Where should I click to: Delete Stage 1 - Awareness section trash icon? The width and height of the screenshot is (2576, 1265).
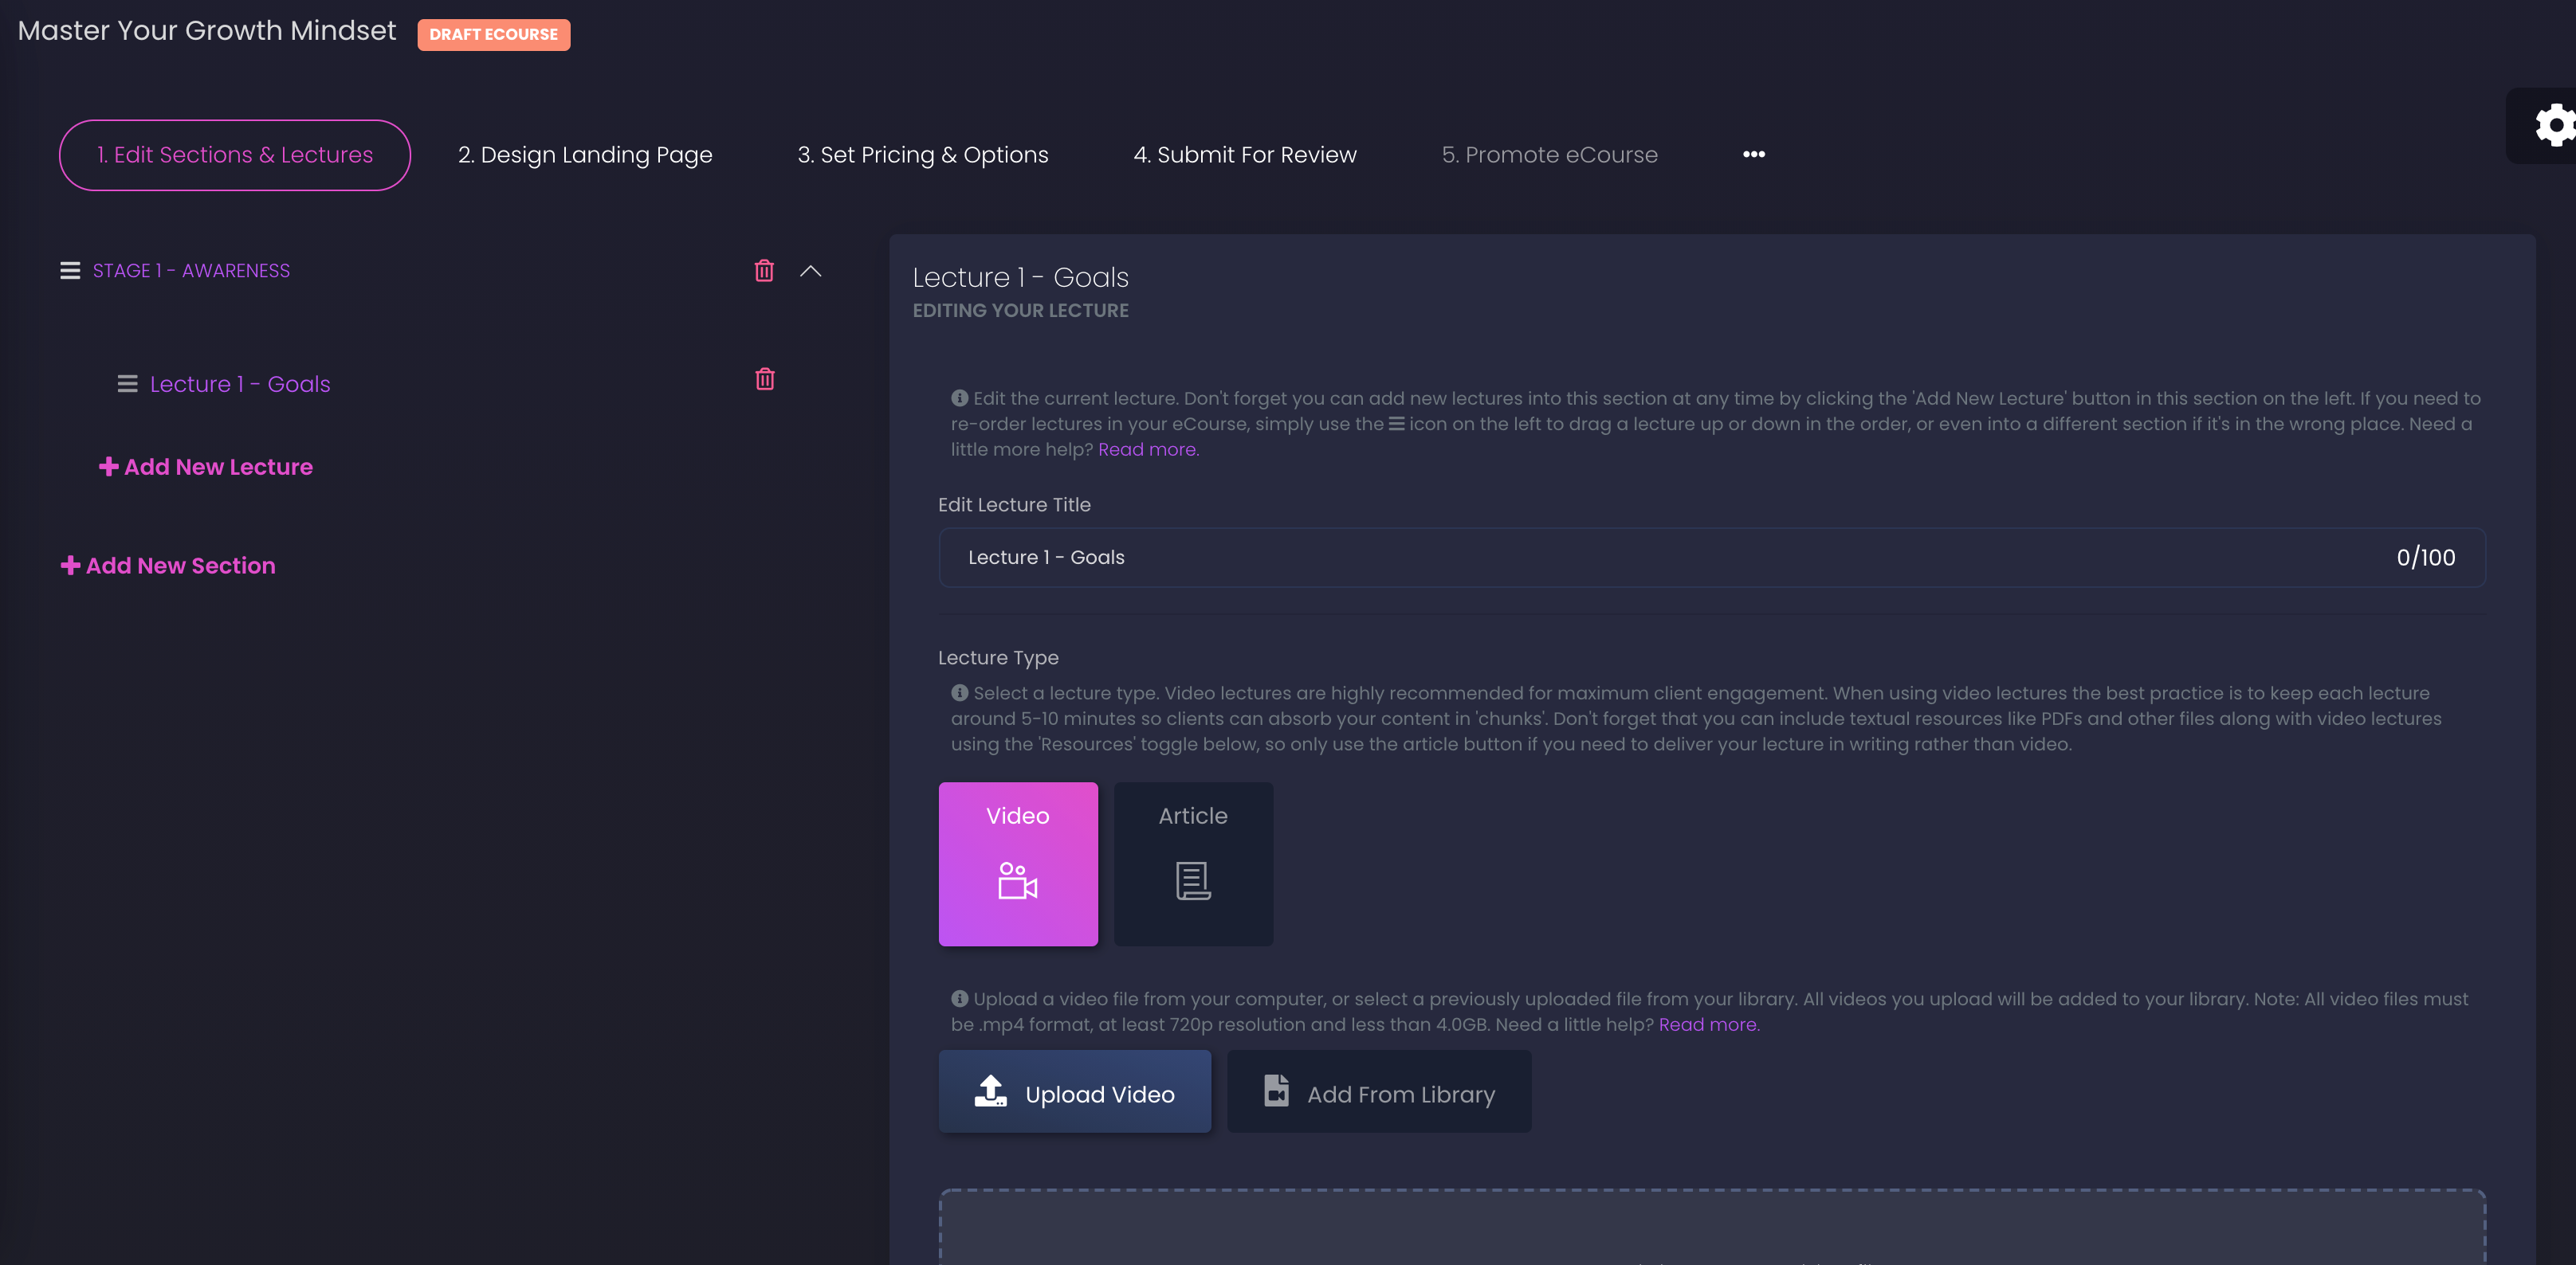pos(764,271)
